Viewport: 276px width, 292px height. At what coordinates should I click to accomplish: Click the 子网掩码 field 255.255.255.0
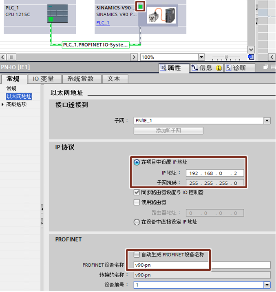[x=215, y=183]
